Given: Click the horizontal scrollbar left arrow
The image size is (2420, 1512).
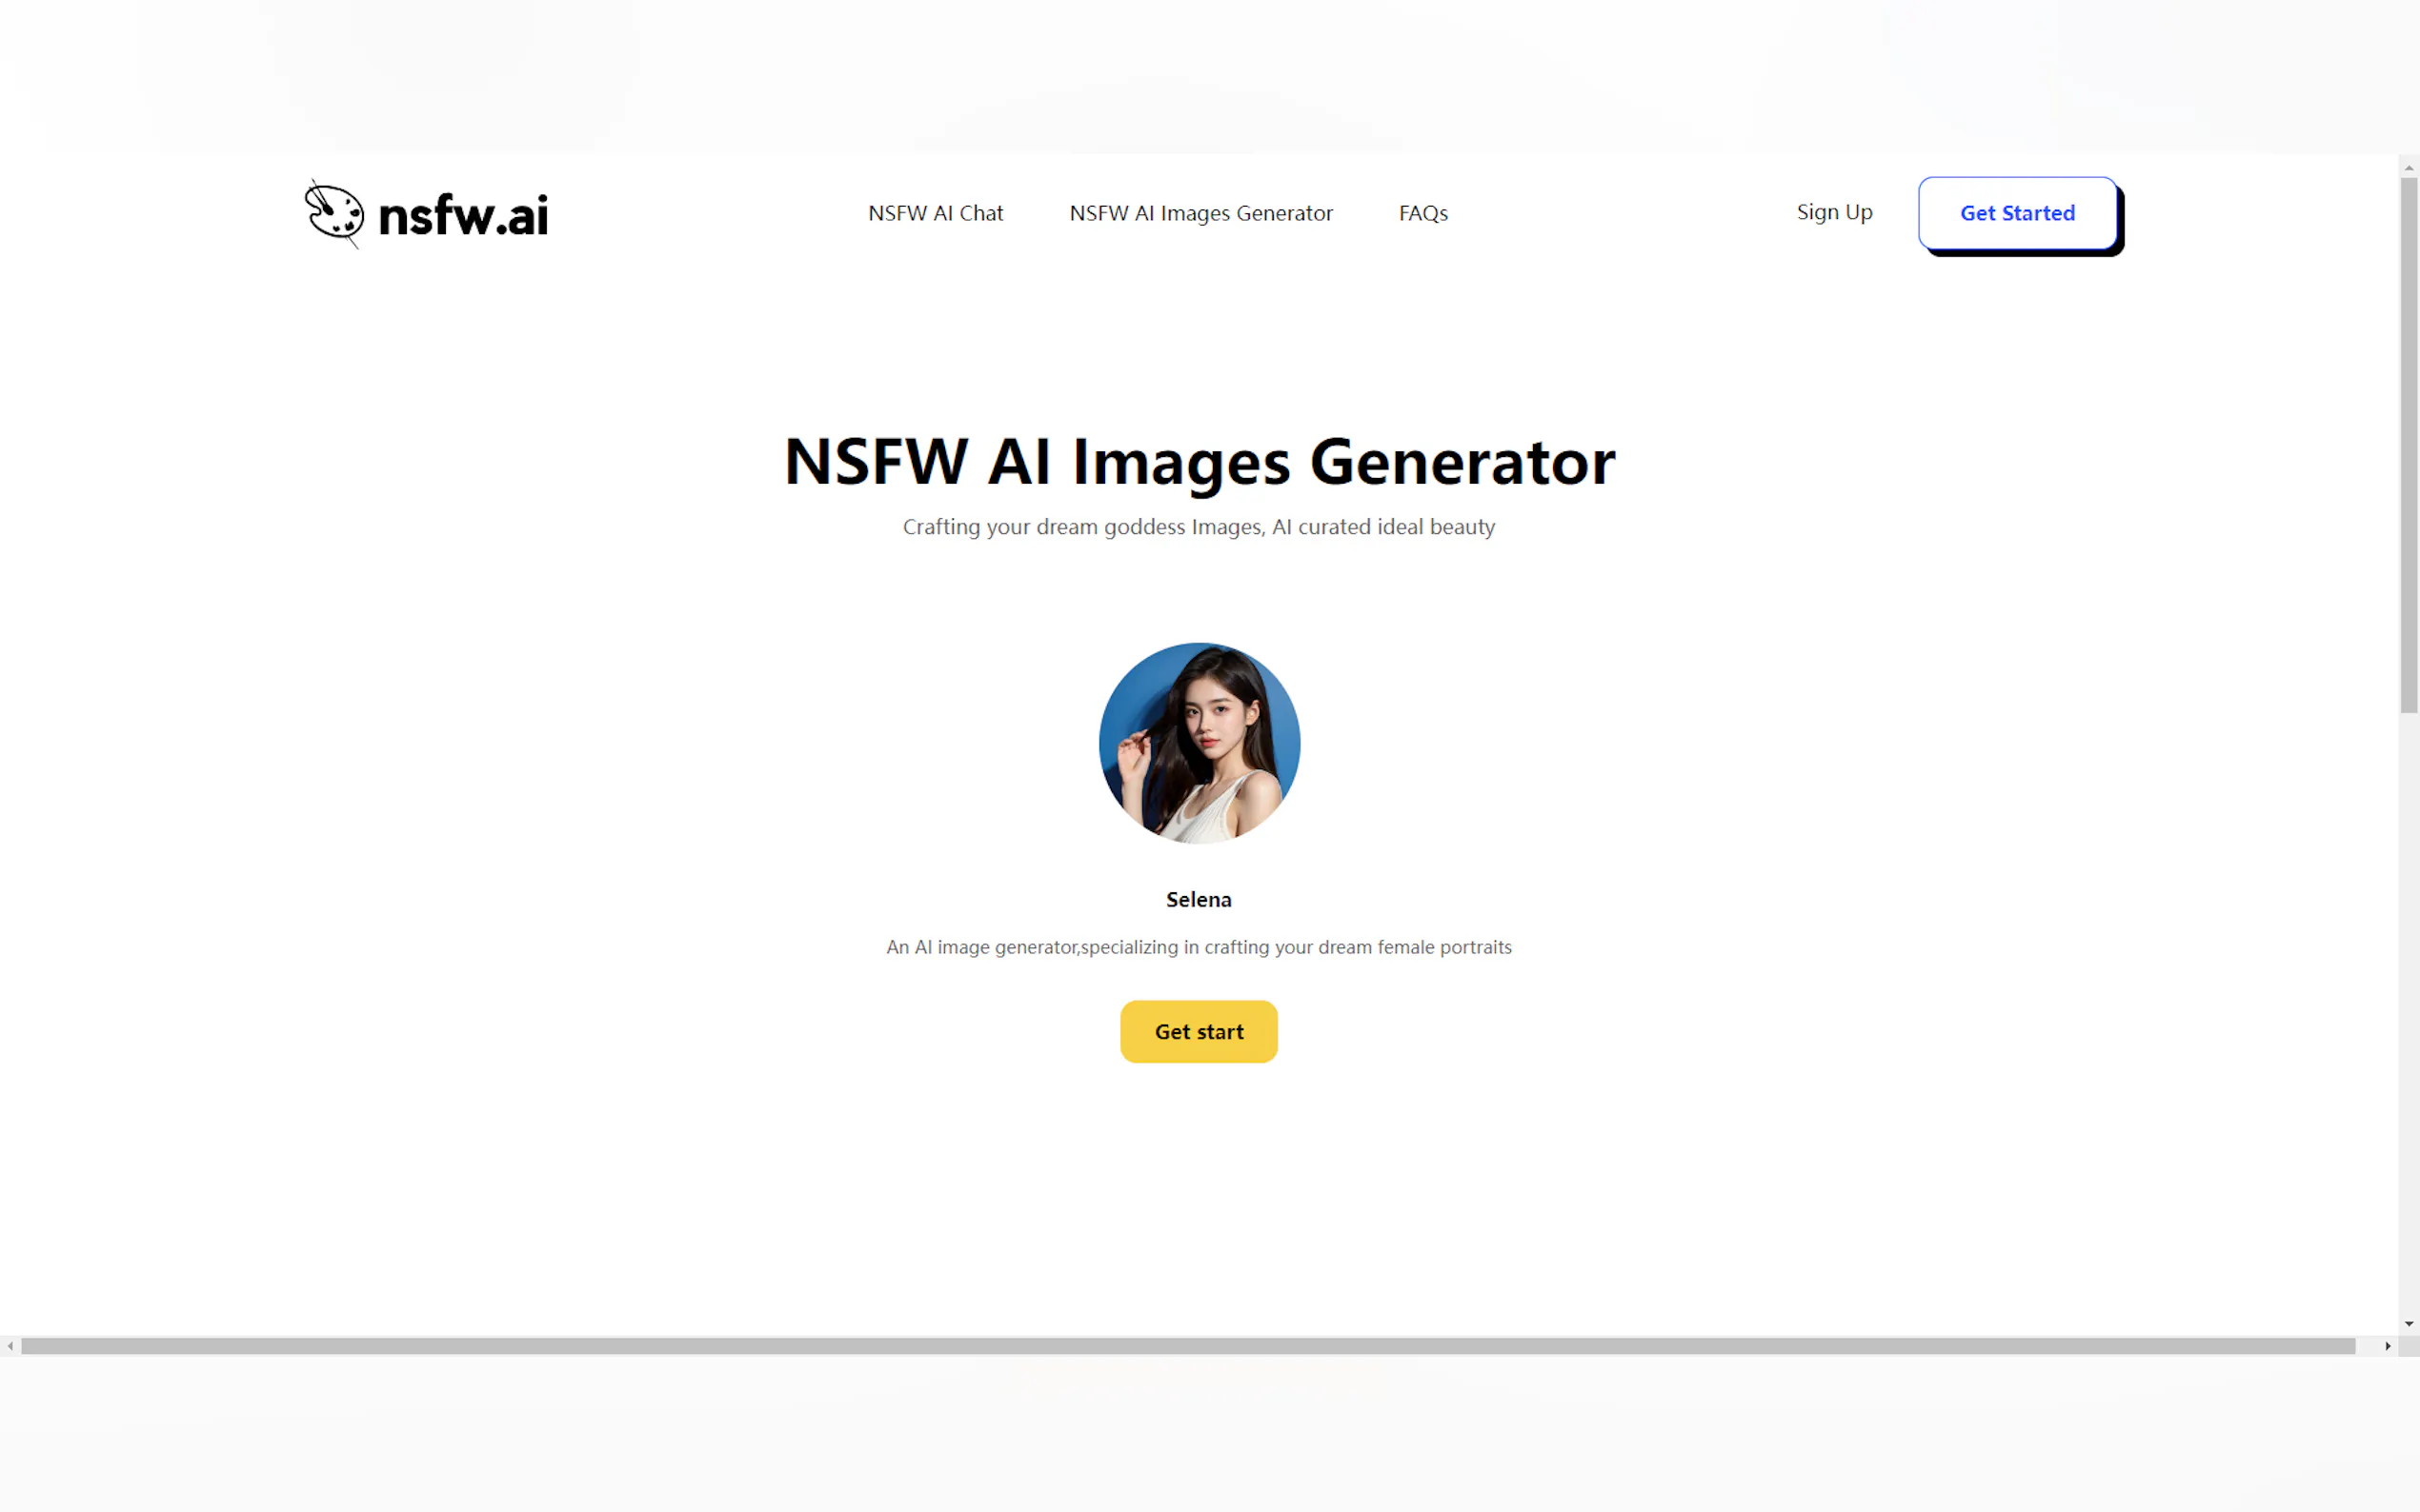Looking at the screenshot, I should pos(10,1346).
